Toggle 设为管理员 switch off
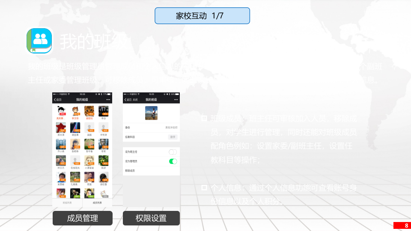Viewport: 411px width, 231px height. click(173, 161)
